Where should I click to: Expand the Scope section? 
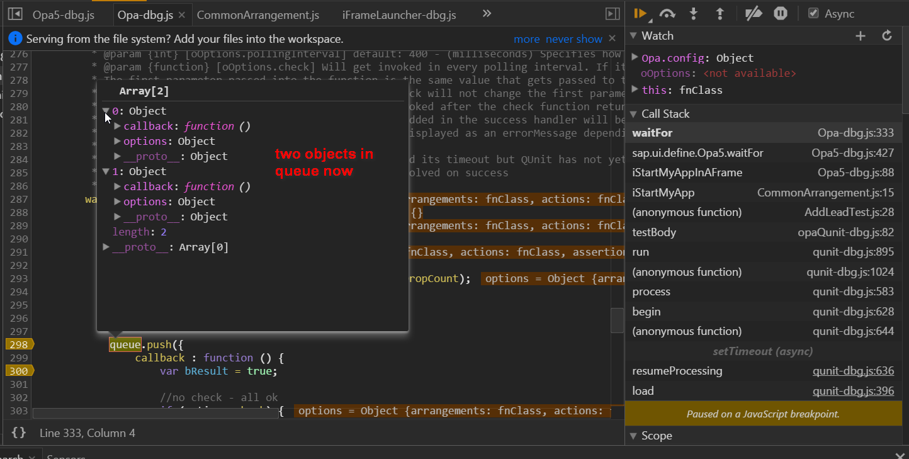(x=633, y=436)
